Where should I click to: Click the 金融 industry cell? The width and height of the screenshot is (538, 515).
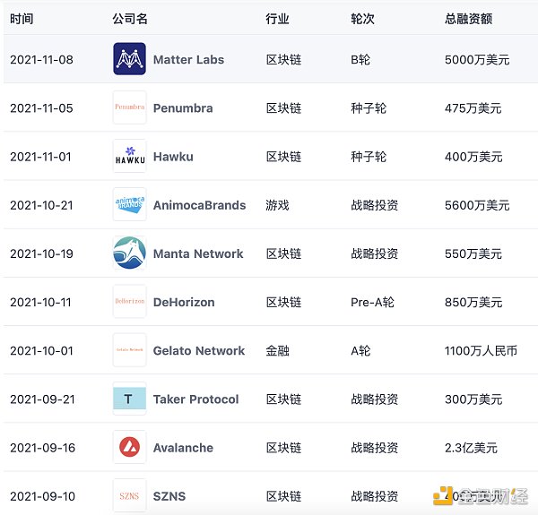[x=277, y=350]
